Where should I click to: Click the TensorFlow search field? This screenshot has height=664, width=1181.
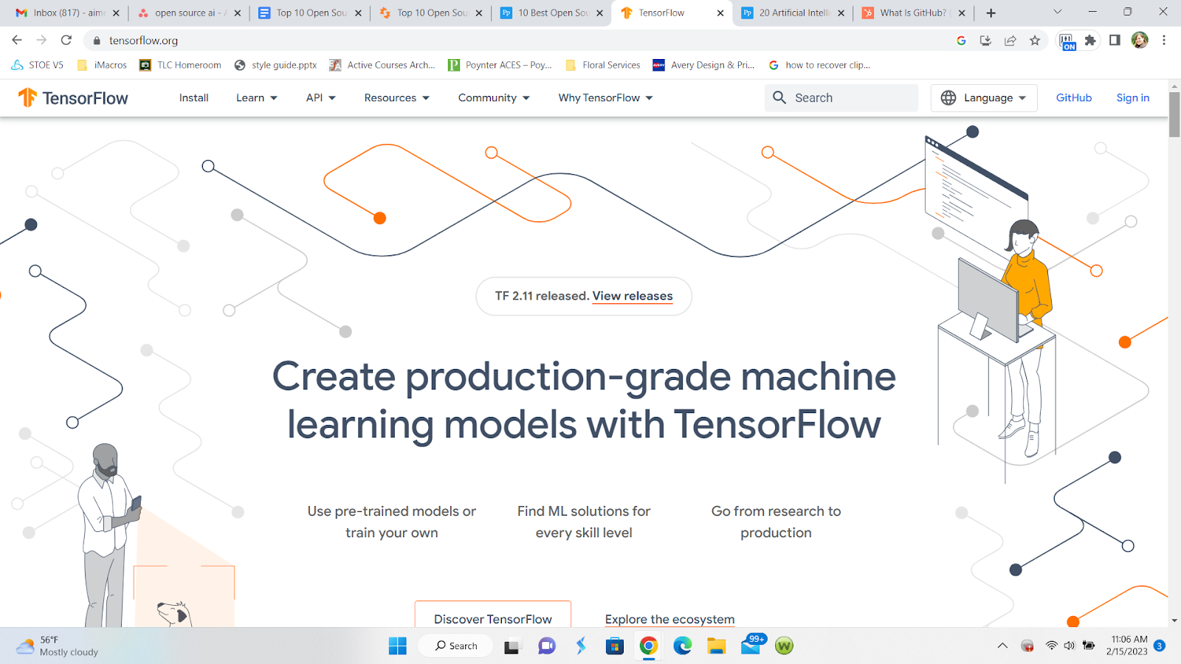pos(841,97)
